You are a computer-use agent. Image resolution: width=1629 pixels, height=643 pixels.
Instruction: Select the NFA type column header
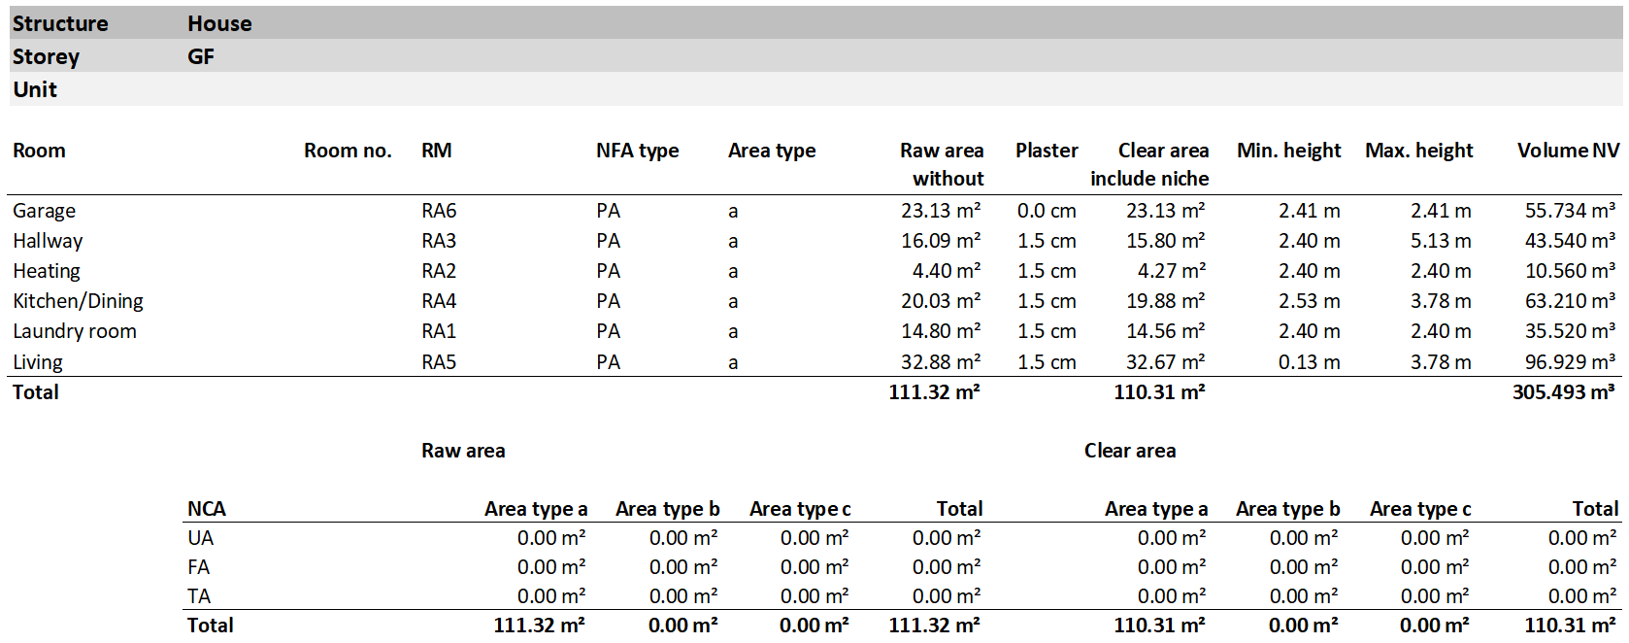[x=638, y=151]
